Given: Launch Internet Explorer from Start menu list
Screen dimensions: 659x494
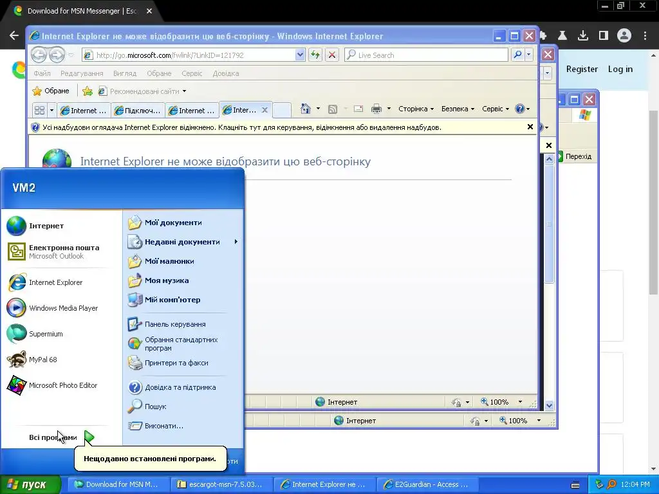Looking at the screenshot, I should click(45, 282).
